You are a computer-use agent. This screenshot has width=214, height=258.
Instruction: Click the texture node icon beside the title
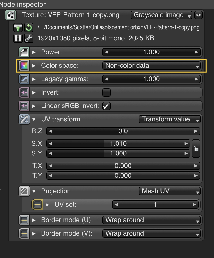coord(11,15)
